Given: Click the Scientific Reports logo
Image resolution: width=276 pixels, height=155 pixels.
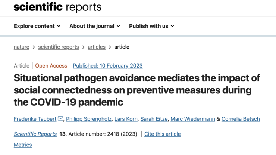Looking at the screenshot, I should coord(57,7).
